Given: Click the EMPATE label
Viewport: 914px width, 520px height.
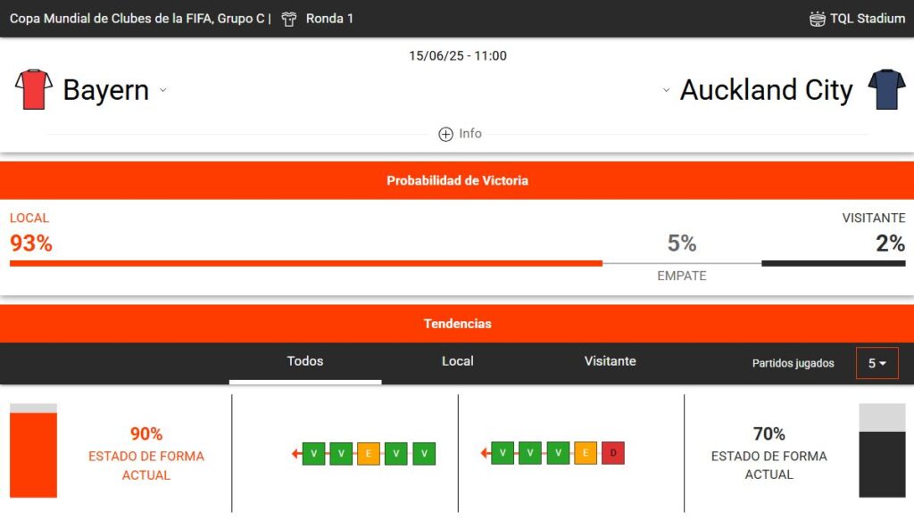Looking at the screenshot, I should [x=681, y=276].
